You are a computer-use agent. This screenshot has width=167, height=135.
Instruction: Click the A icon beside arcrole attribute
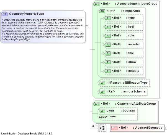point(107,44)
